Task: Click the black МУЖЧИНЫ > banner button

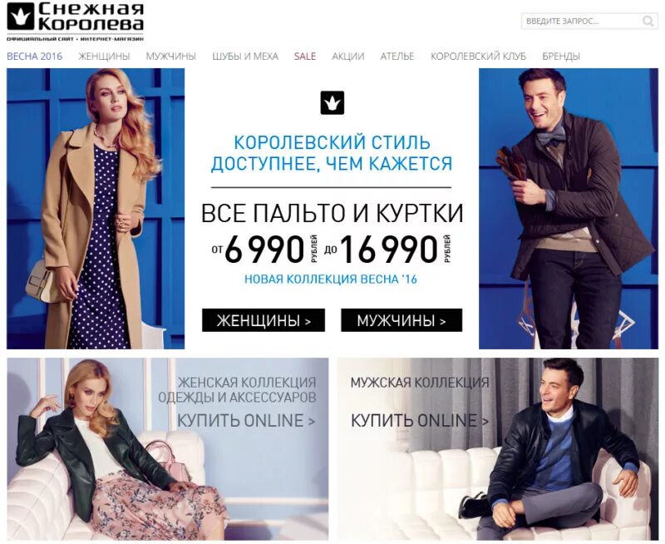Action: (401, 320)
